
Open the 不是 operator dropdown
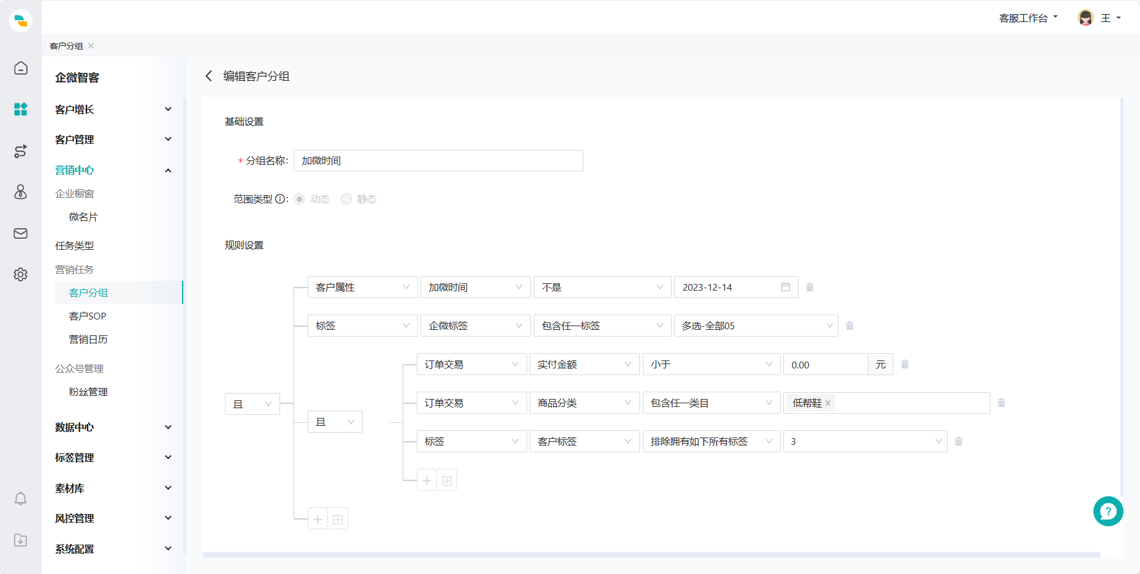click(602, 287)
